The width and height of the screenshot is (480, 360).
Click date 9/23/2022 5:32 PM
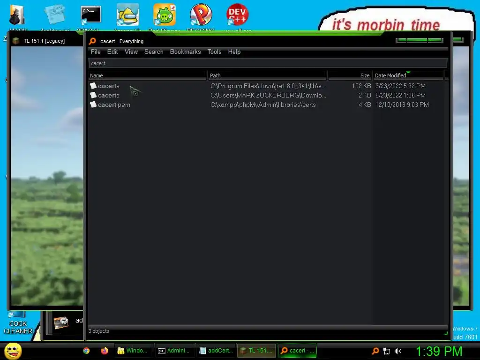click(400, 86)
